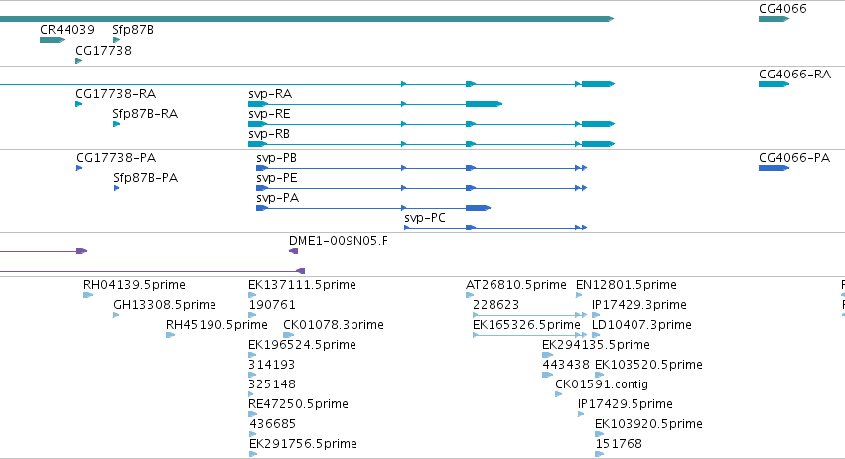This screenshot has width=845, height=459.
Task: Click the CG17738-RA transcript label
Action: point(116,93)
